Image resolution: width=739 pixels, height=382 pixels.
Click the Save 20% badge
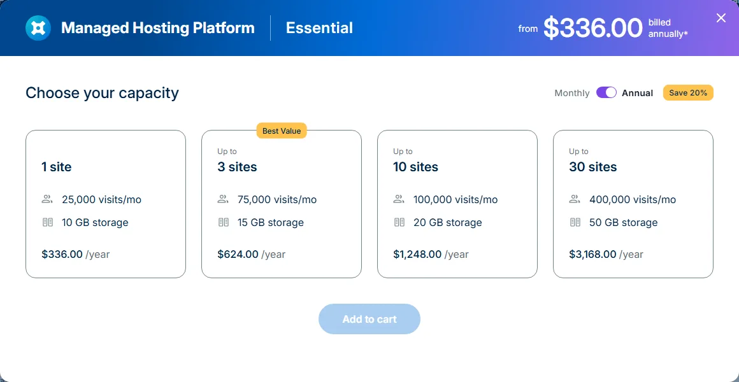688,93
